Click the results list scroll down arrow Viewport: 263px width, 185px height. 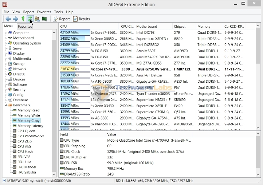pyautogui.click(x=258, y=128)
